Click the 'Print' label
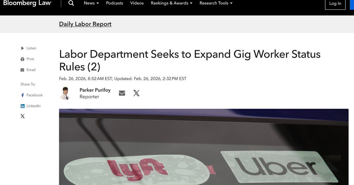This screenshot has width=354, height=185. [30, 59]
